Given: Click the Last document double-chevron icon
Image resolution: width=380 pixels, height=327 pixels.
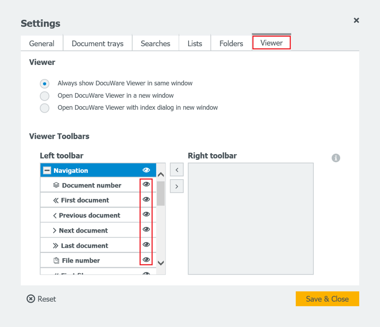Looking at the screenshot, I should (56, 246).
